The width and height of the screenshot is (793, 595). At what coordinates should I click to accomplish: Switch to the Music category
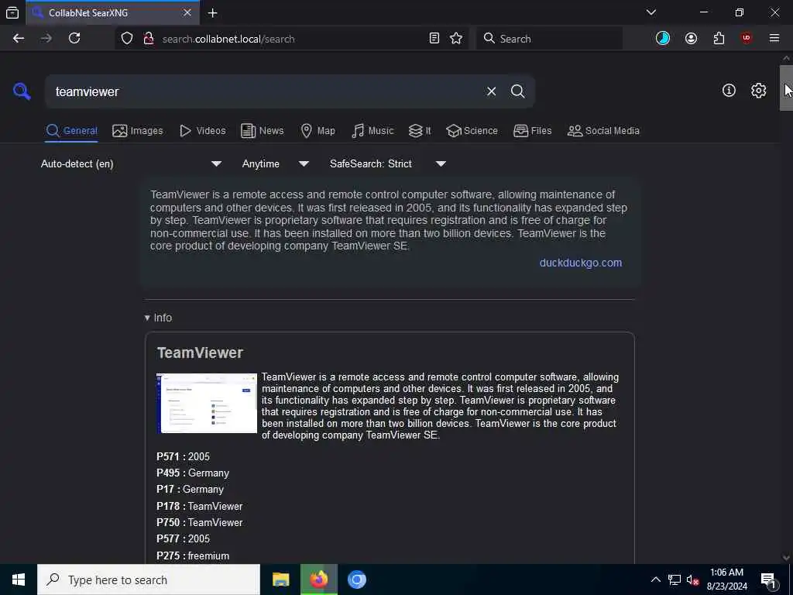click(372, 130)
